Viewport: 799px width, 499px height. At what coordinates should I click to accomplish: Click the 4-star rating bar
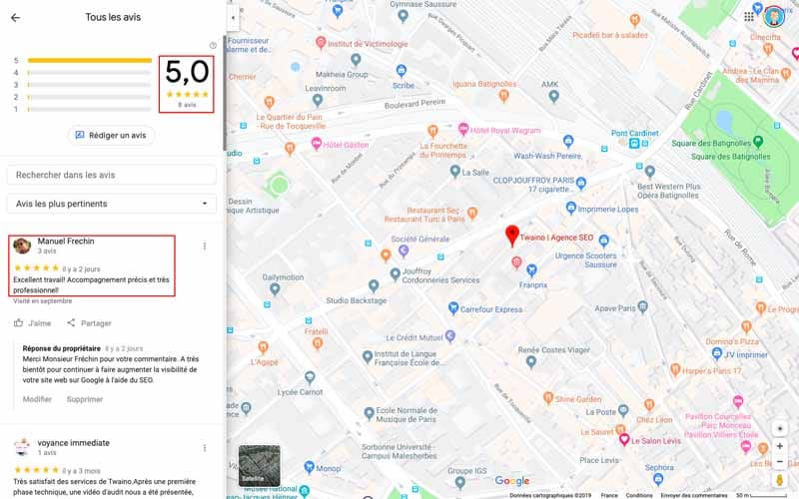click(90, 72)
